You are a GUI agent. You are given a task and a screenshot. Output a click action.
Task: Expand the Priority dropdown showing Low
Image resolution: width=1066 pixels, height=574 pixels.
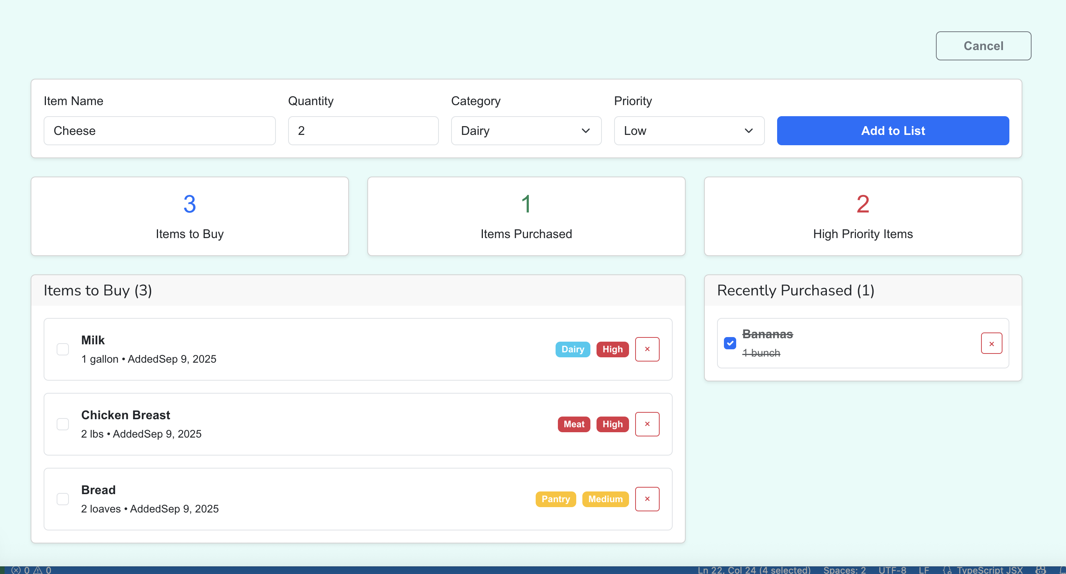(689, 131)
